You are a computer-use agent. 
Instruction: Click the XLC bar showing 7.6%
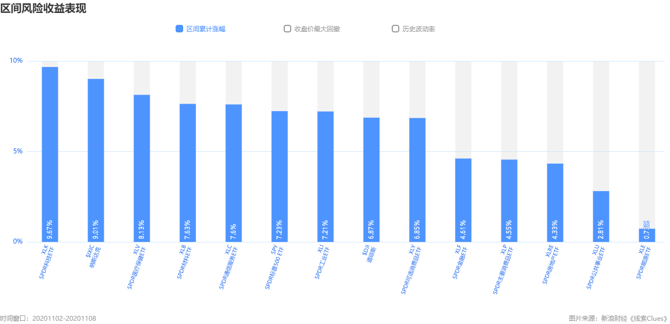233,173
